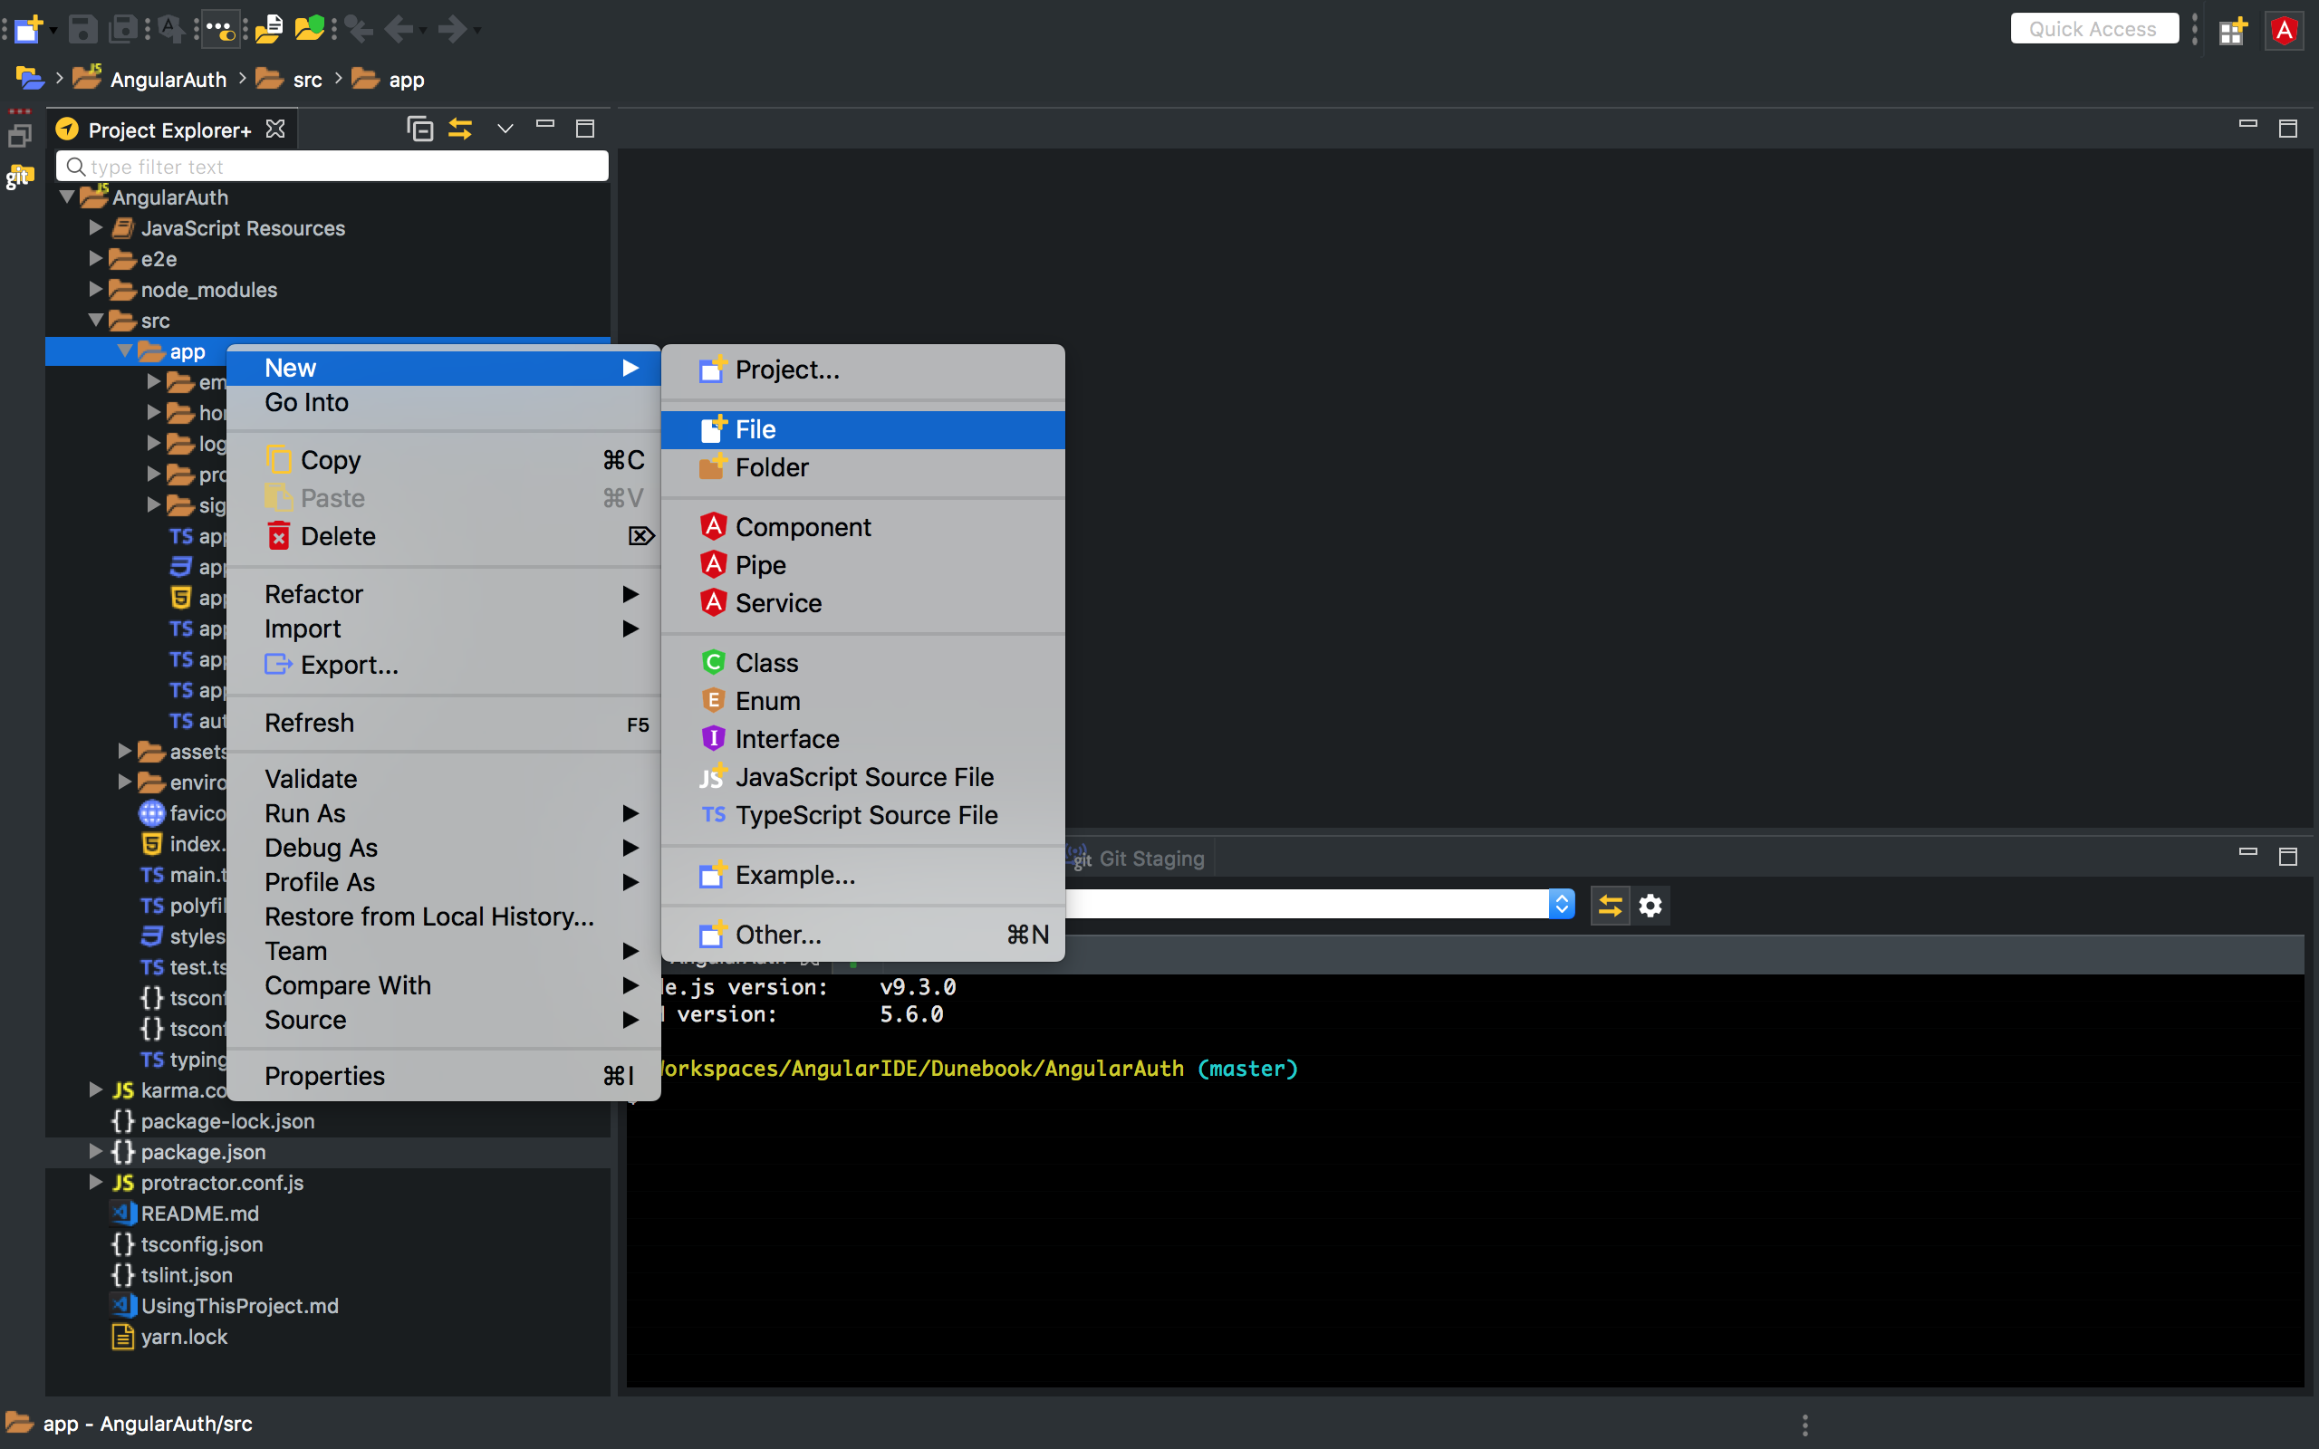
Task: Choose Go Into from context menu
Action: [x=444, y=402]
